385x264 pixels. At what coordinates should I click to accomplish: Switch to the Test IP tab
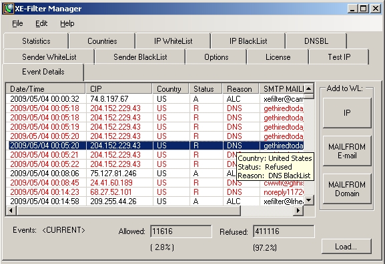click(x=339, y=57)
